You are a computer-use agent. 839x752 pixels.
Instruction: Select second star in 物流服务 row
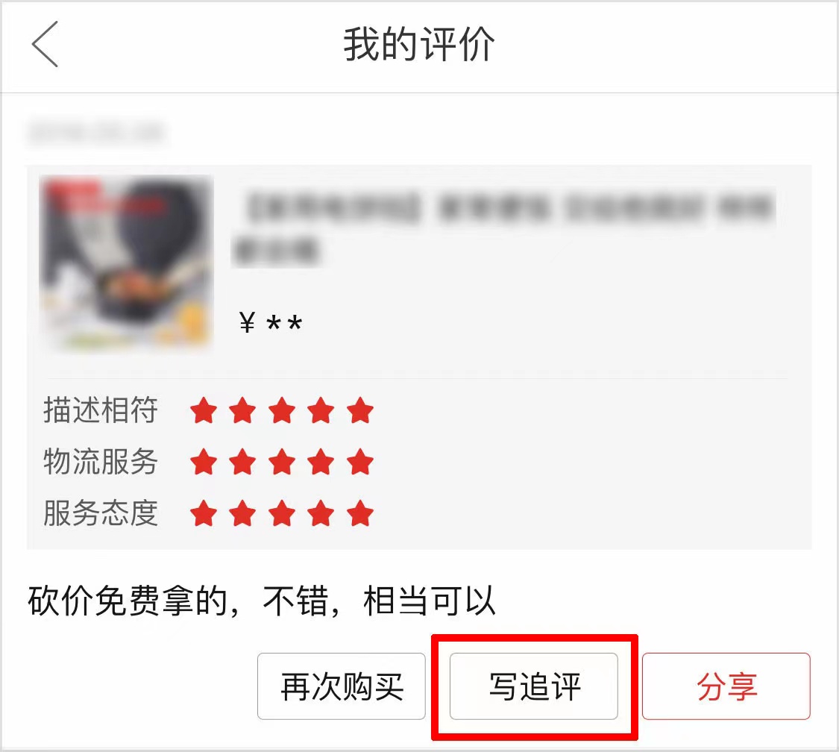pyautogui.click(x=242, y=462)
